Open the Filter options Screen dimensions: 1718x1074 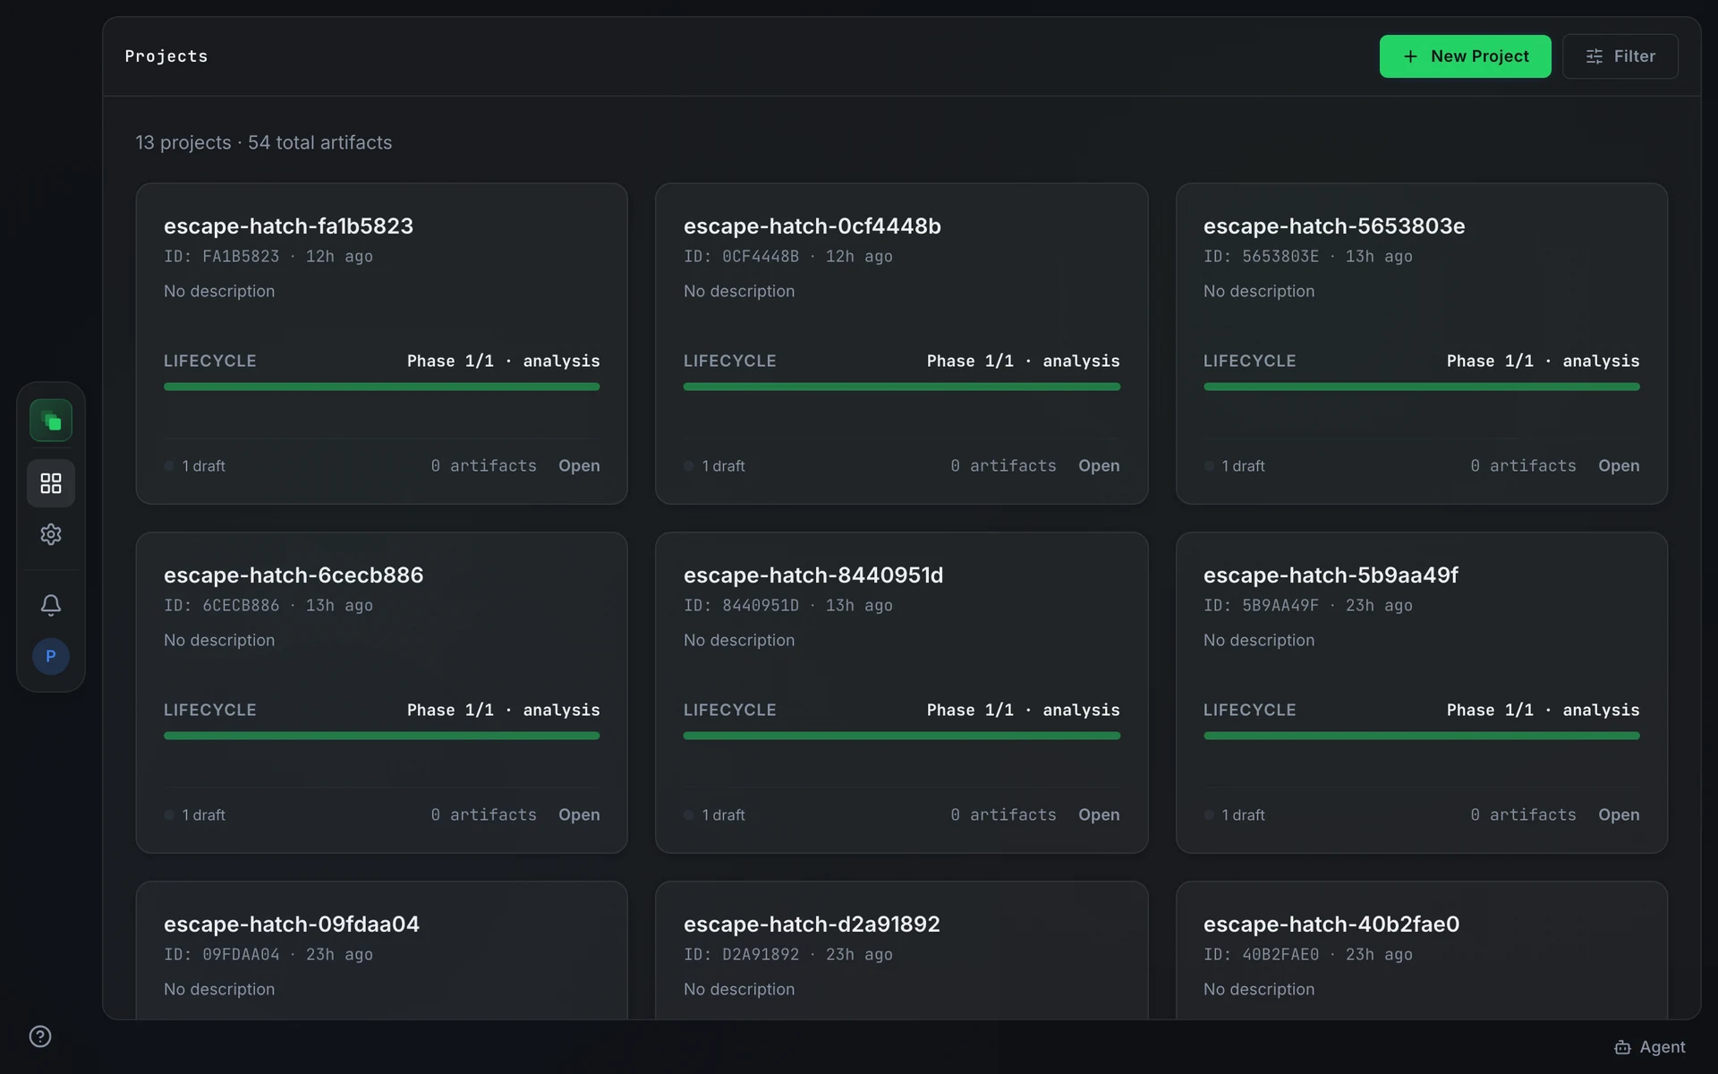coord(1620,56)
